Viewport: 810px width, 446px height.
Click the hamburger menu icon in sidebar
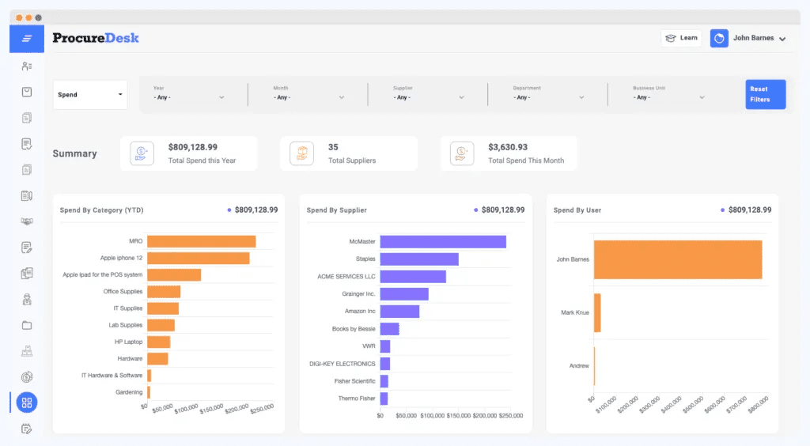click(27, 39)
